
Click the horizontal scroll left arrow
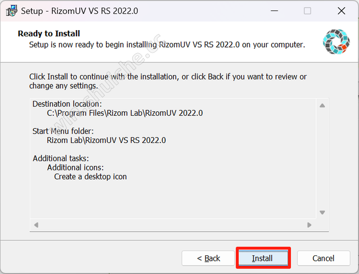tap(36, 225)
